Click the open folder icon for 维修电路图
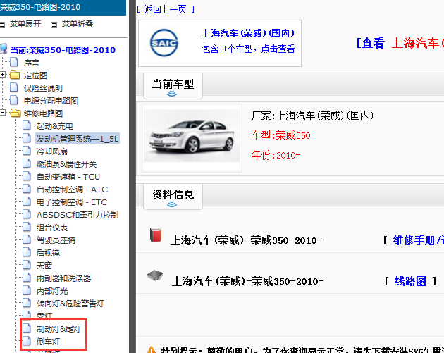Screen dimensions: 444x353 click(x=15, y=113)
